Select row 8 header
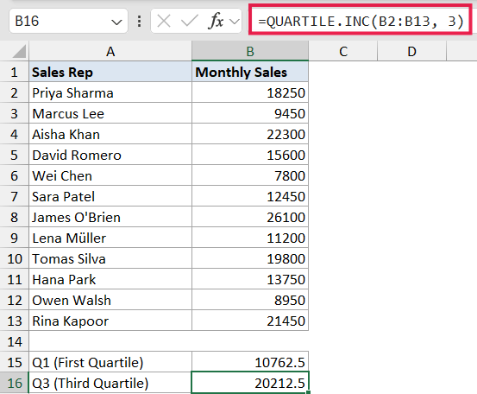Image resolution: width=477 pixels, height=394 pixels. click(x=15, y=217)
